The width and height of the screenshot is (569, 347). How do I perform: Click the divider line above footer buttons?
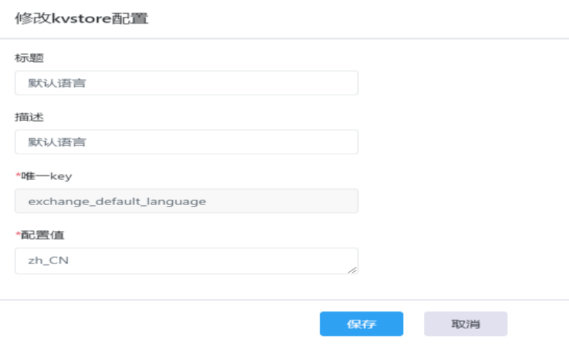coord(285,300)
